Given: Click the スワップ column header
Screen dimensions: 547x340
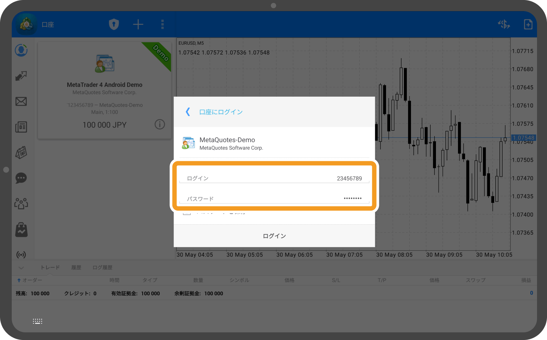Looking at the screenshot, I should [x=476, y=280].
